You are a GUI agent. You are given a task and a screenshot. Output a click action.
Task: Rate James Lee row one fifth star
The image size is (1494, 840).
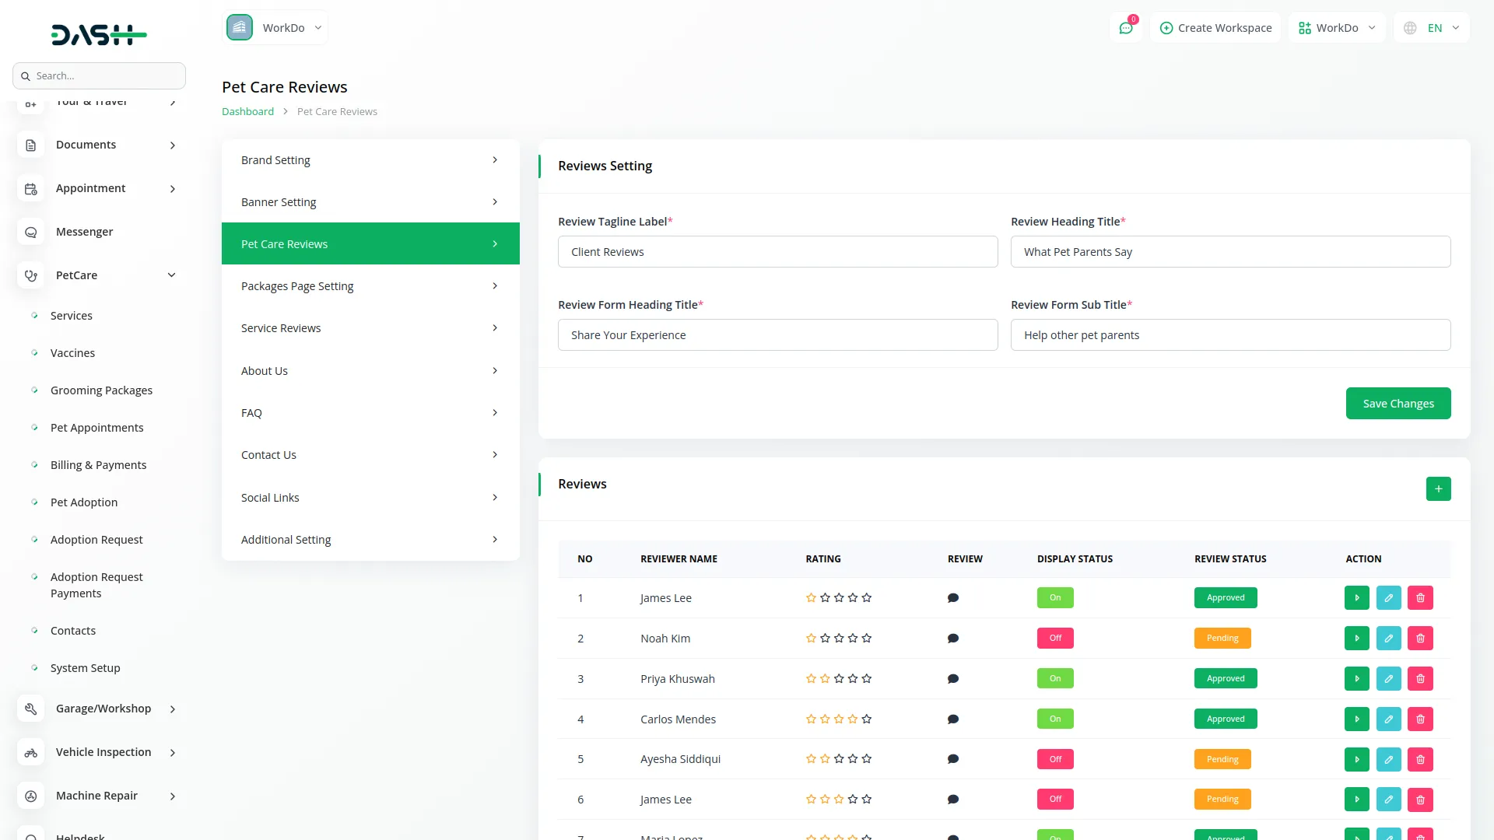coord(867,598)
